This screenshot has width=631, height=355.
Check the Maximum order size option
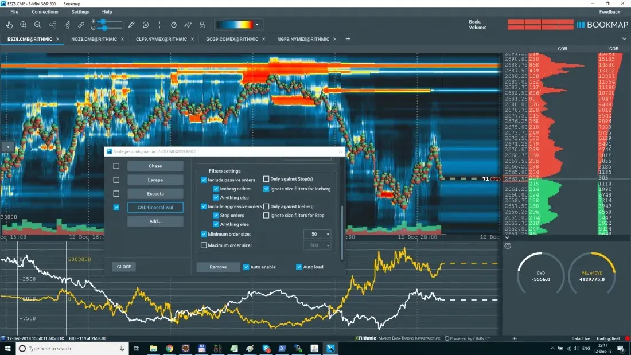[x=204, y=245]
